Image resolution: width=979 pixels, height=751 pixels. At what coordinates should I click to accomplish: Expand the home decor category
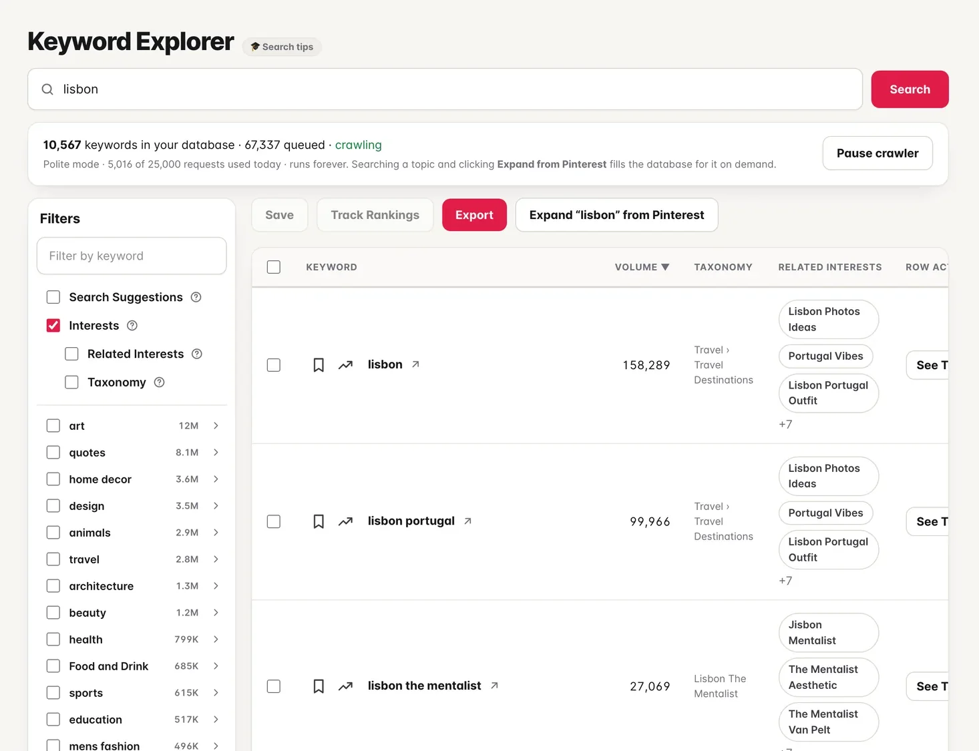coord(216,479)
